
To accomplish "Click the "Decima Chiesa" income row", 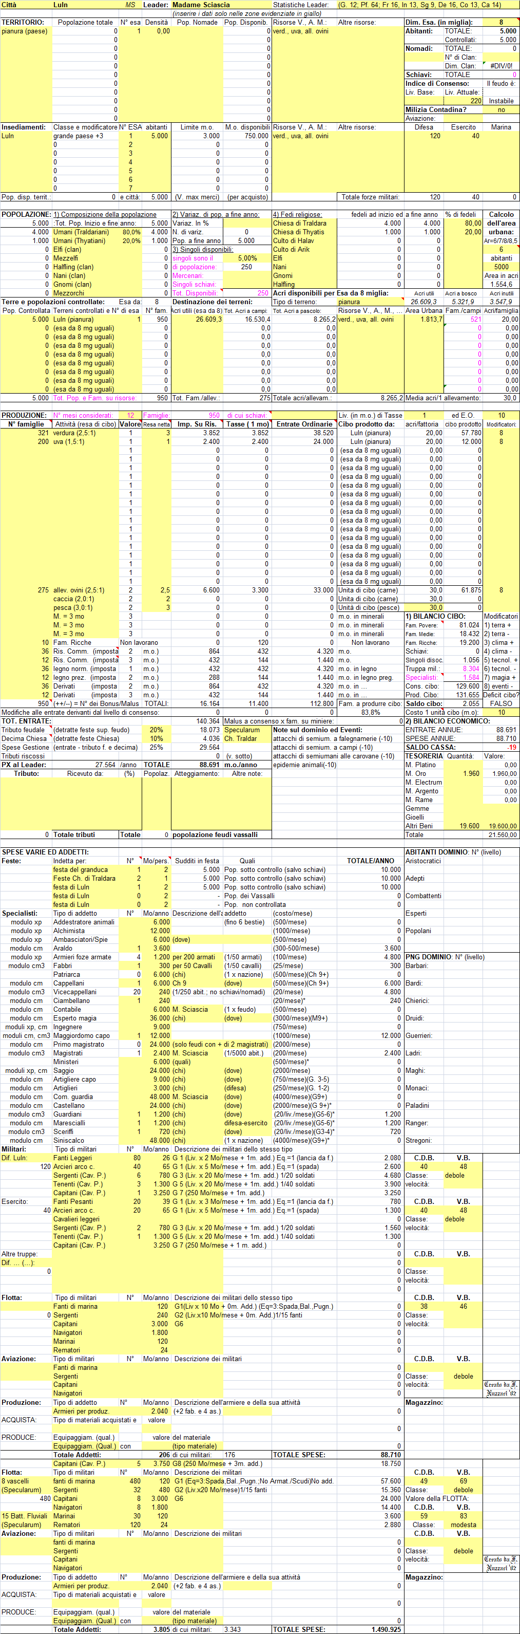I will 24,739.
